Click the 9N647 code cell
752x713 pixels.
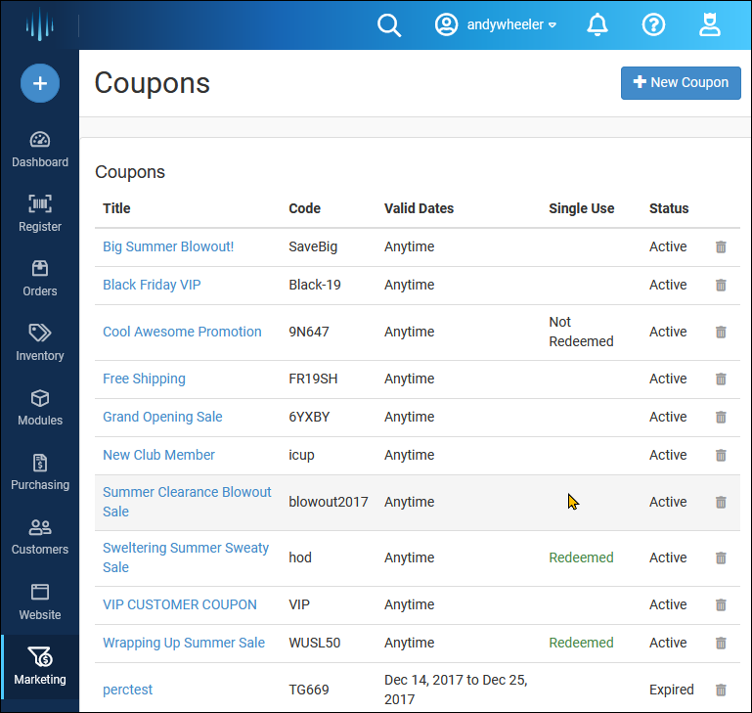308,332
